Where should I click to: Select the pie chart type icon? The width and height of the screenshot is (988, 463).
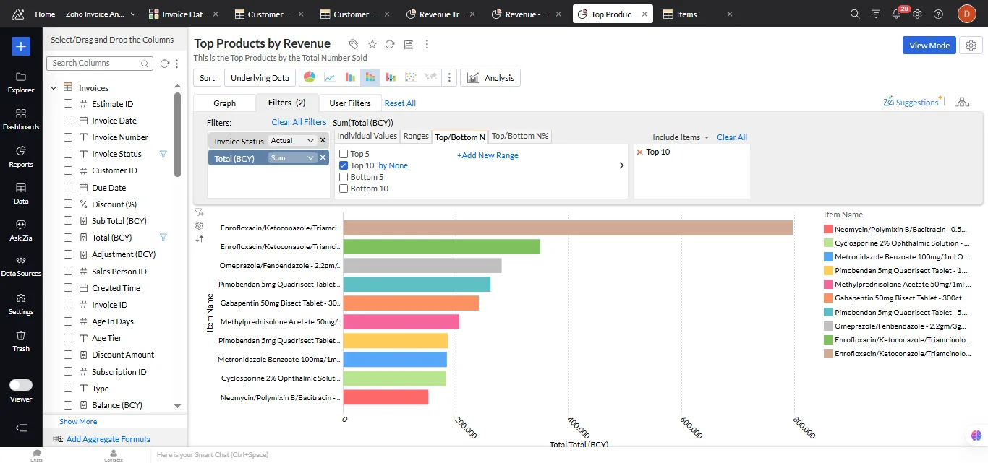click(x=309, y=77)
